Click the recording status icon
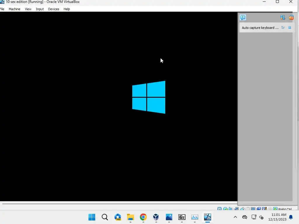The height and width of the screenshot is (224, 299). (x=259, y=209)
